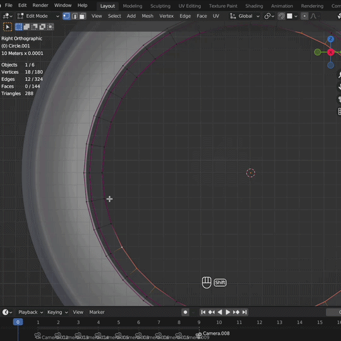The width and height of the screenshot is (341, 341).
Task: Open the top bar Edit menu
Action: tap(22, 5)
